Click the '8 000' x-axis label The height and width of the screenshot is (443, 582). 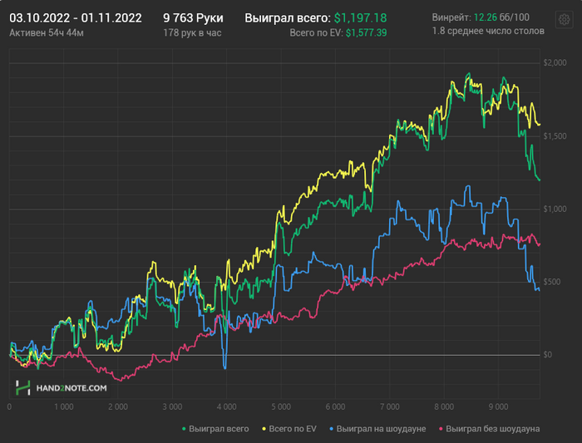444,407
